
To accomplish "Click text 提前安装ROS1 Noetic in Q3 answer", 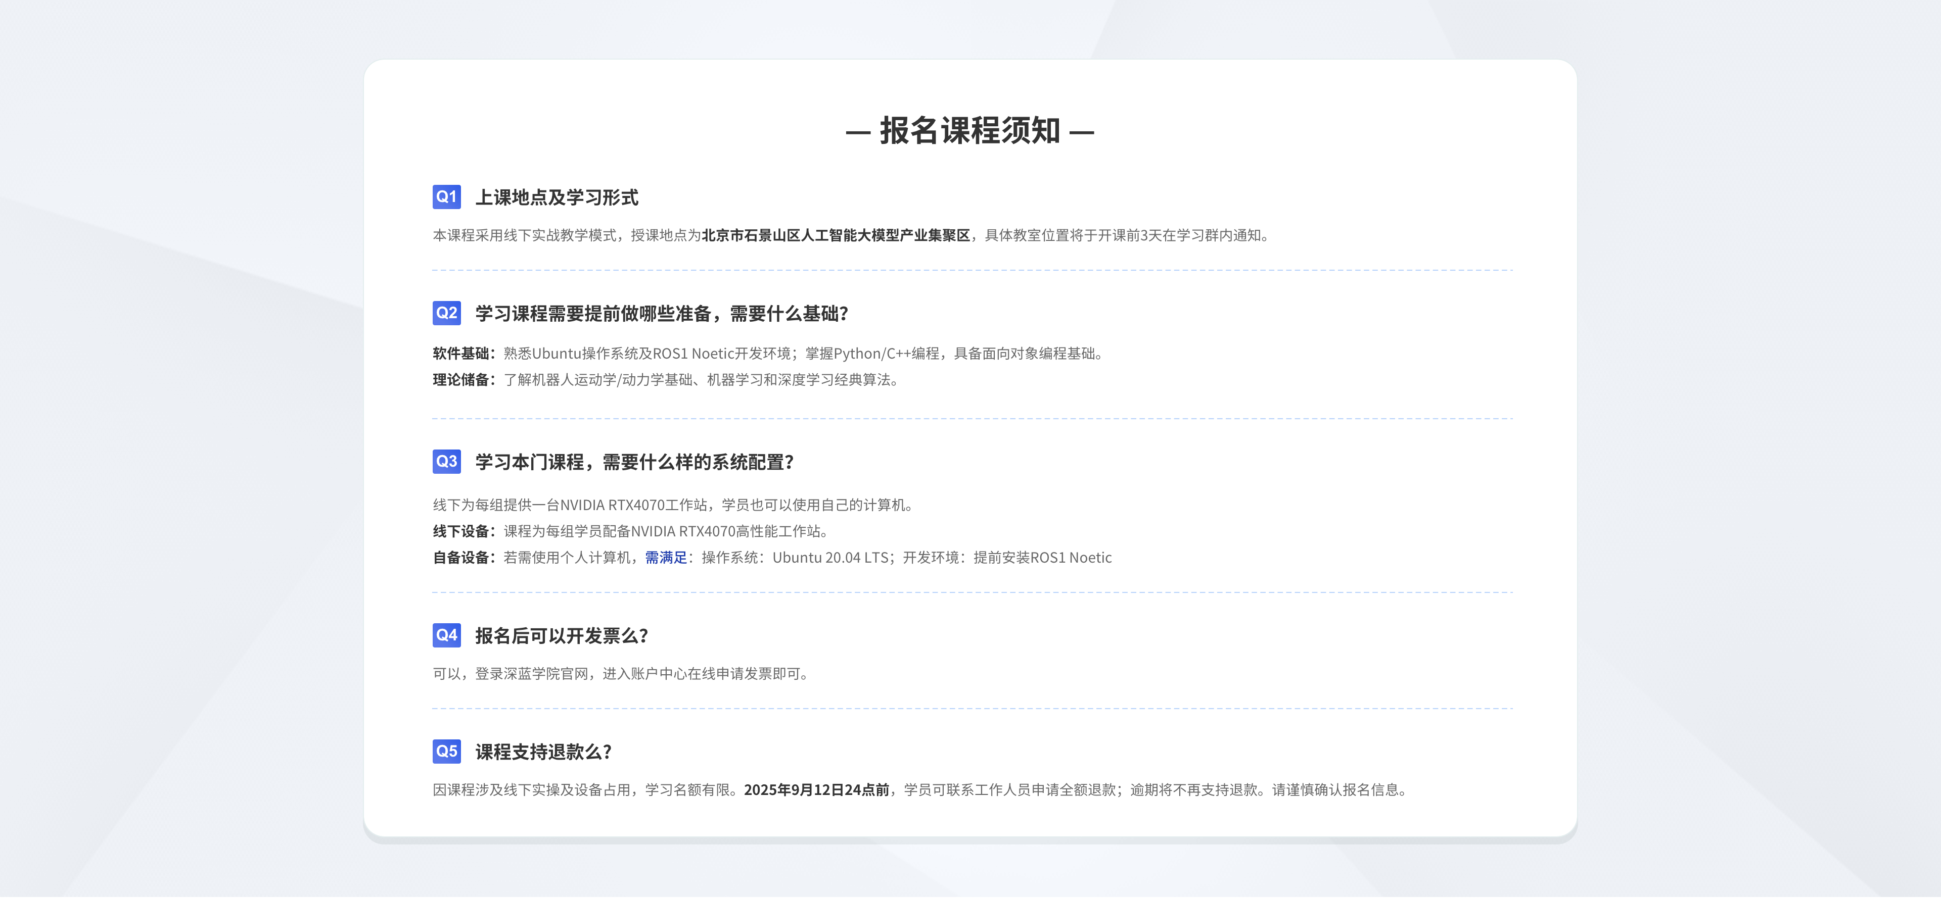I will click(1042, 557).
